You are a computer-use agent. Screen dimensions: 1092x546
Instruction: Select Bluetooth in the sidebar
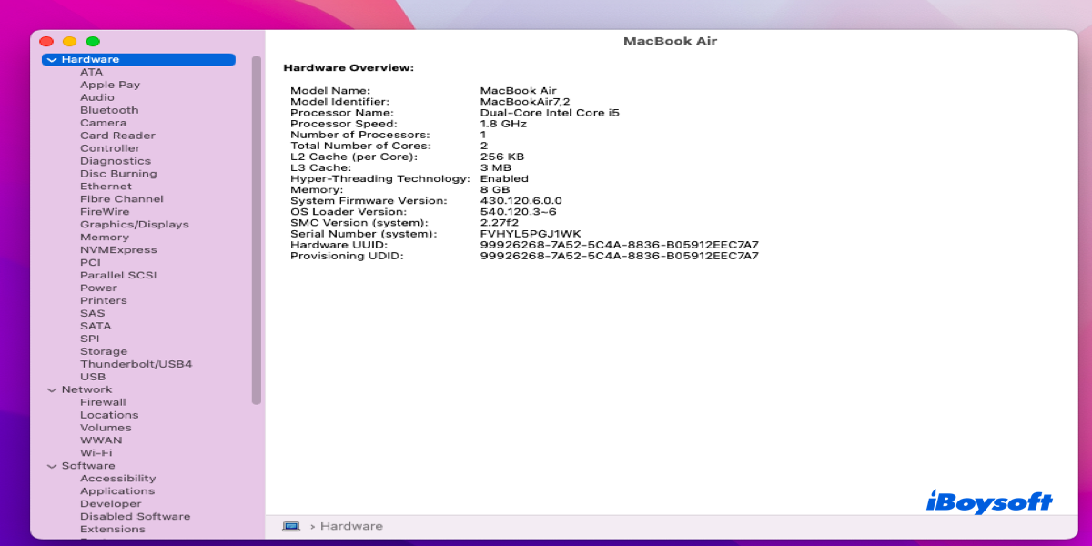click(109, 110)
